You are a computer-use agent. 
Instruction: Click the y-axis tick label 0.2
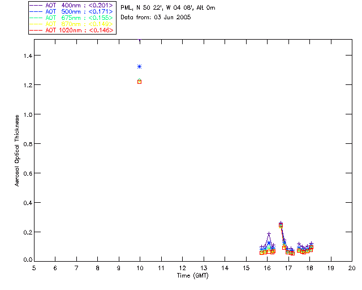(28, 232)
